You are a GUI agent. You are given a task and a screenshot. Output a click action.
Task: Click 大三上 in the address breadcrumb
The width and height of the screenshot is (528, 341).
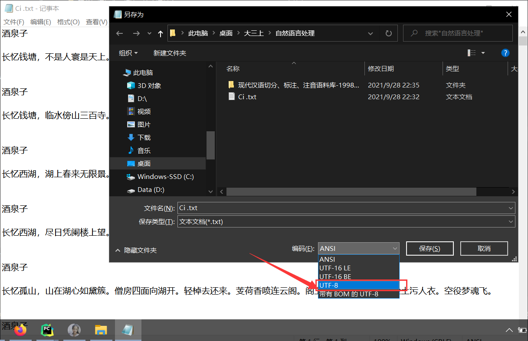pos(254,33)
